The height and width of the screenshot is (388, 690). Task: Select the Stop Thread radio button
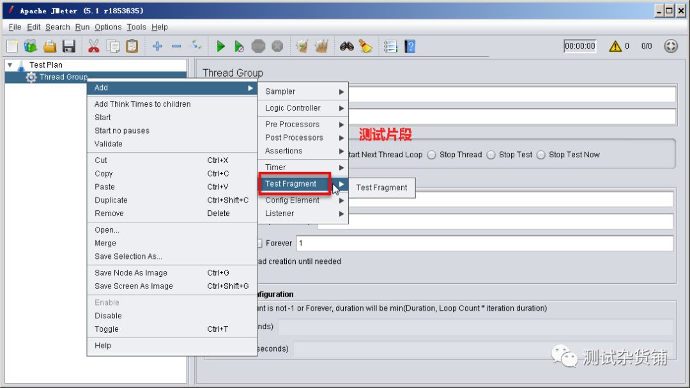click(x=432, y=155)
